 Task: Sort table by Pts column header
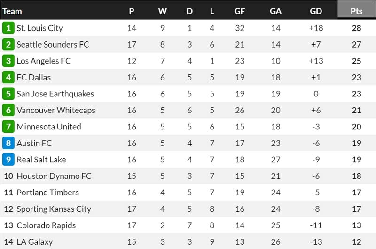[x=356, y=11]
